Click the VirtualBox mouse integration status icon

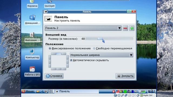pos(138,95)
